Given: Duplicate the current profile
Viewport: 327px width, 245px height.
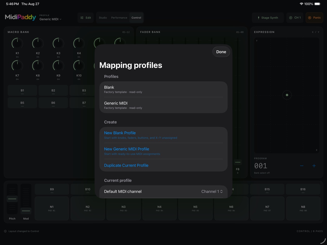Looking at the screenshot, I should click(x=163, y=165).
